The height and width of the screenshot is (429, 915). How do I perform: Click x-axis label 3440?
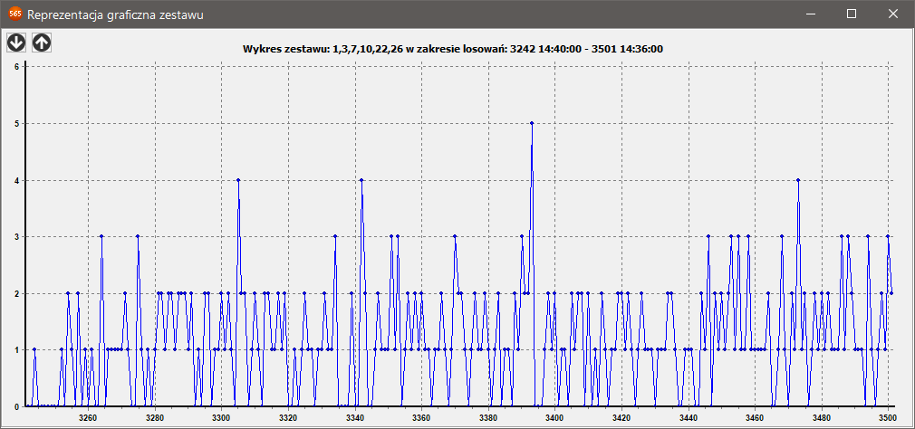(x=688, y=417)
